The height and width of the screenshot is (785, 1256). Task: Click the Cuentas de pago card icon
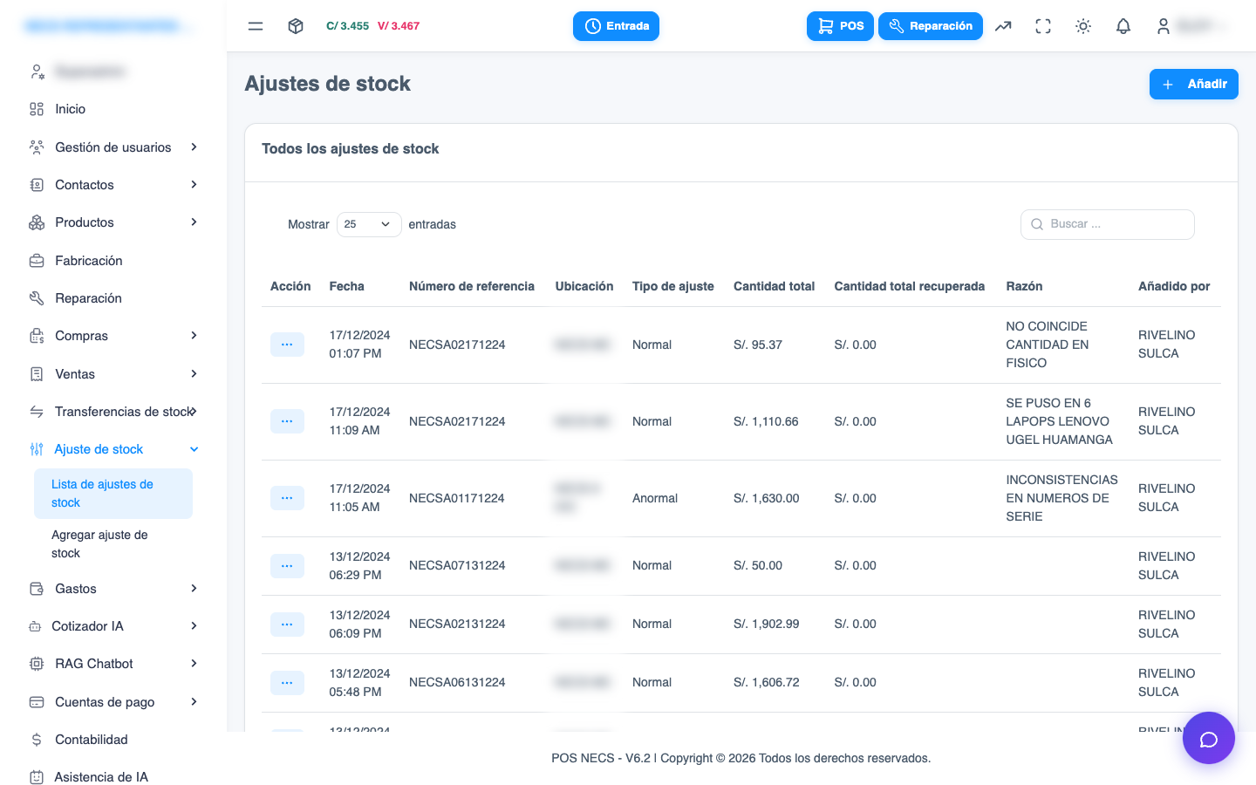click(37, 702)
